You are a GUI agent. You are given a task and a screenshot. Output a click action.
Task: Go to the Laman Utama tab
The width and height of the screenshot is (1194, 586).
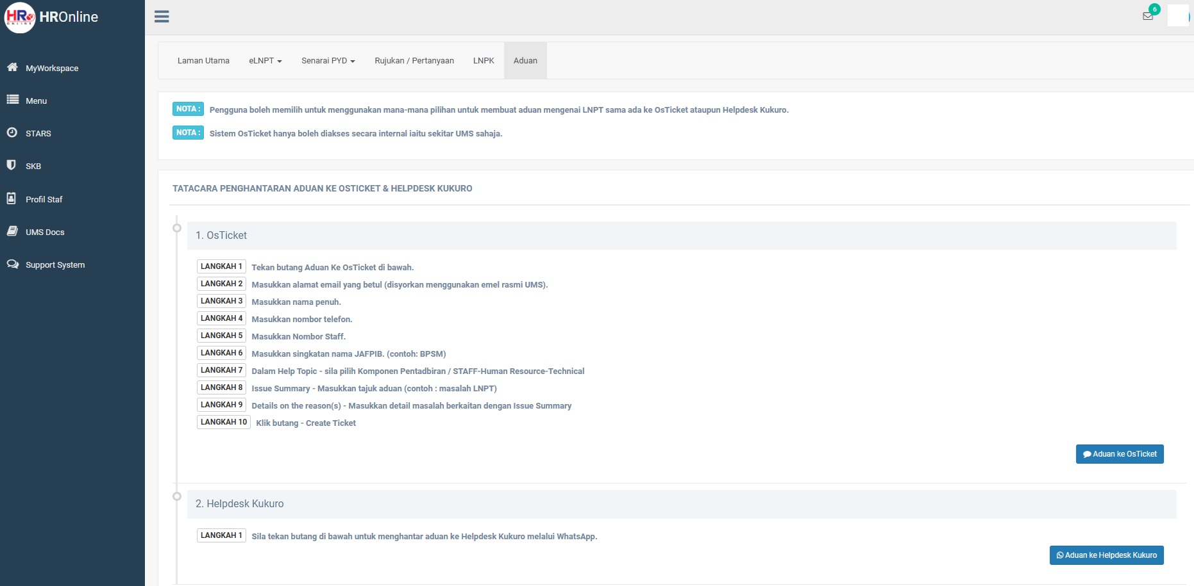click(x=203, y=61)
